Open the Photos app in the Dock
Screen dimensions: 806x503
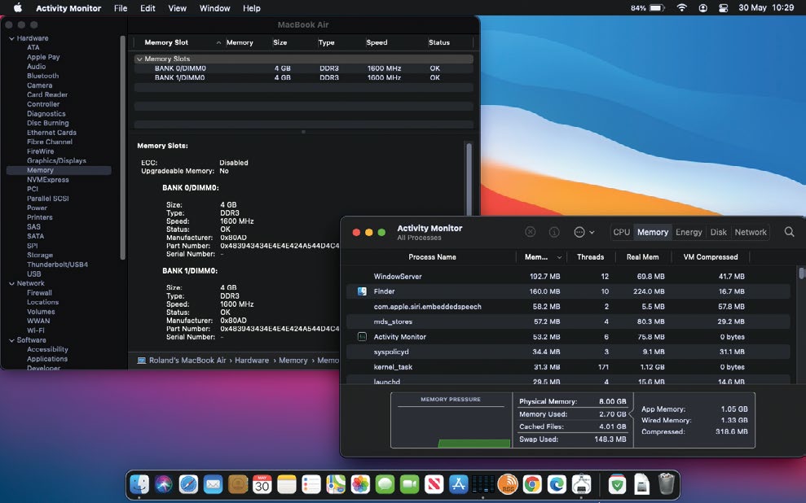(x=360, y=483)
